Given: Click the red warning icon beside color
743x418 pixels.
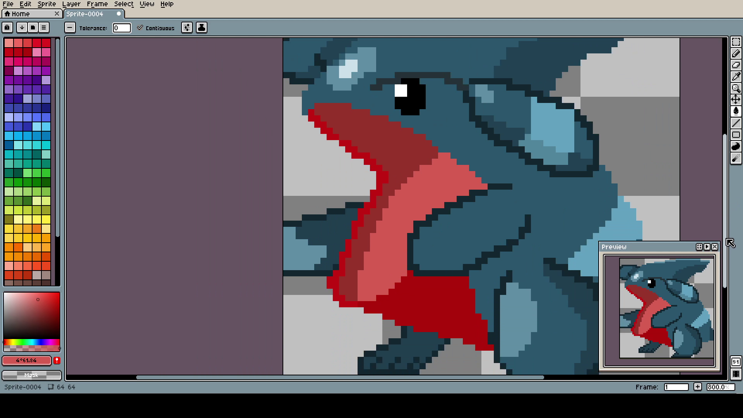Looking at the screenshot, I should (x=57, y=360).
